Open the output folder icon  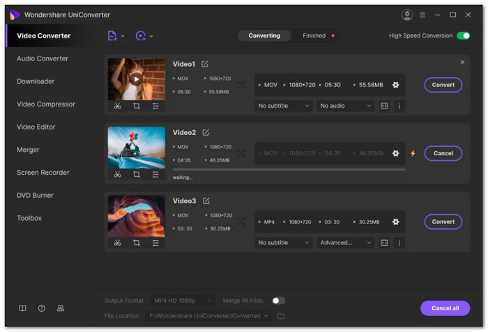click(x=281, y=316)
